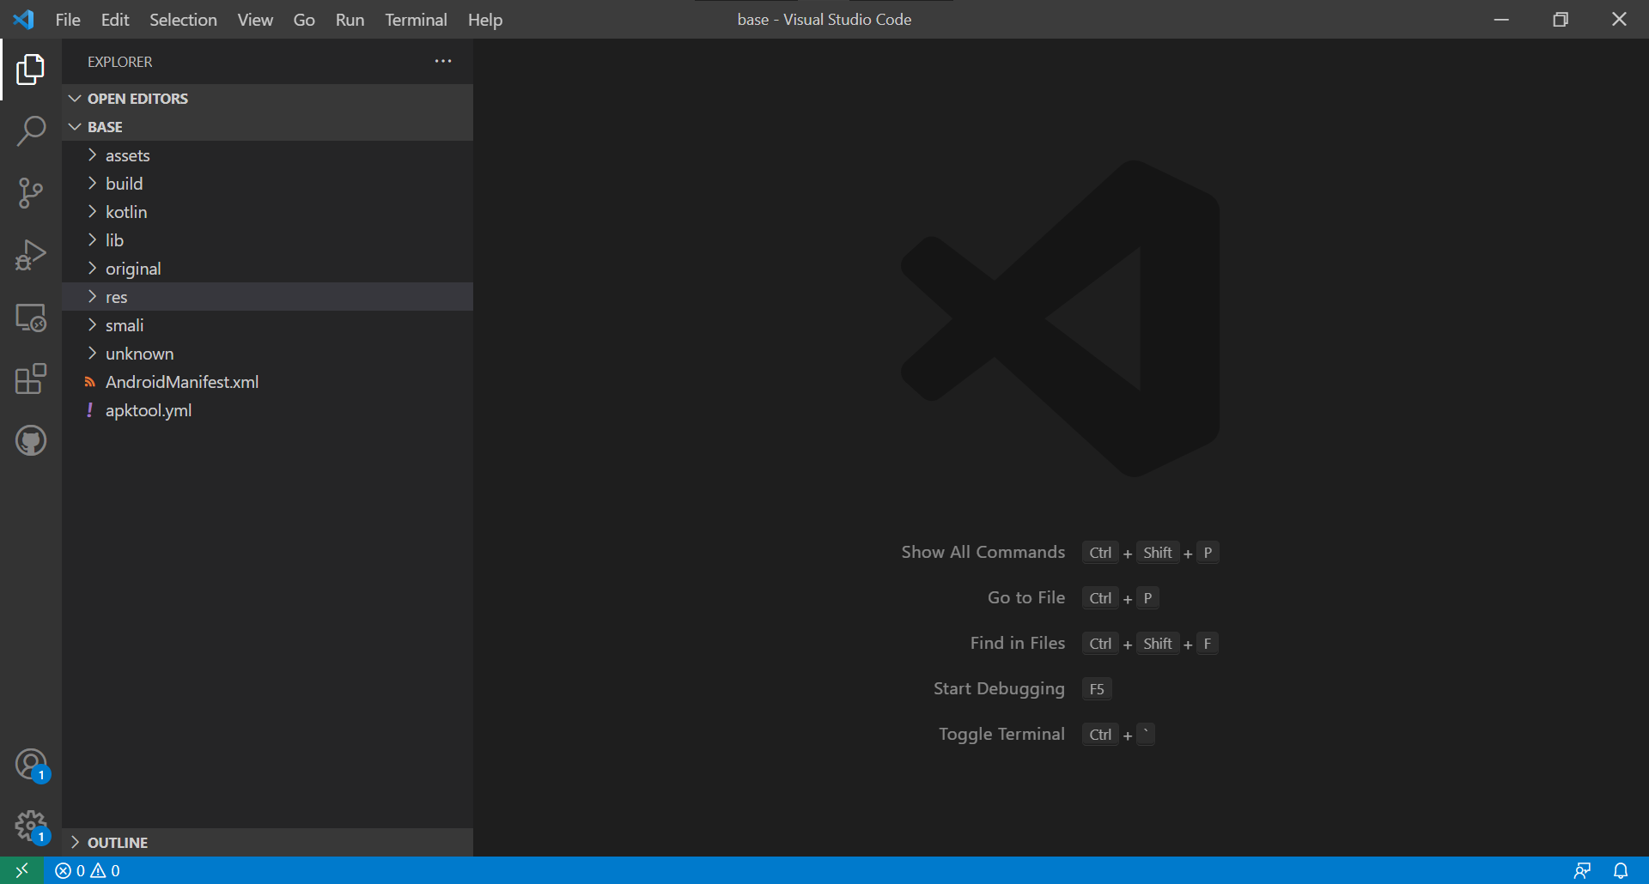
Task: Click the remote window indicator in status bar
Action: (21, 870)
